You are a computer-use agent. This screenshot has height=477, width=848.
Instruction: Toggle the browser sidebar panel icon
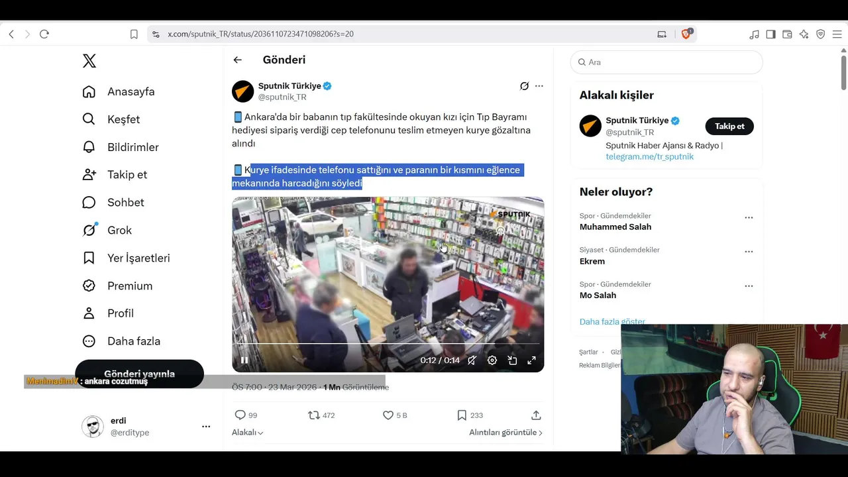pos(770,34)
